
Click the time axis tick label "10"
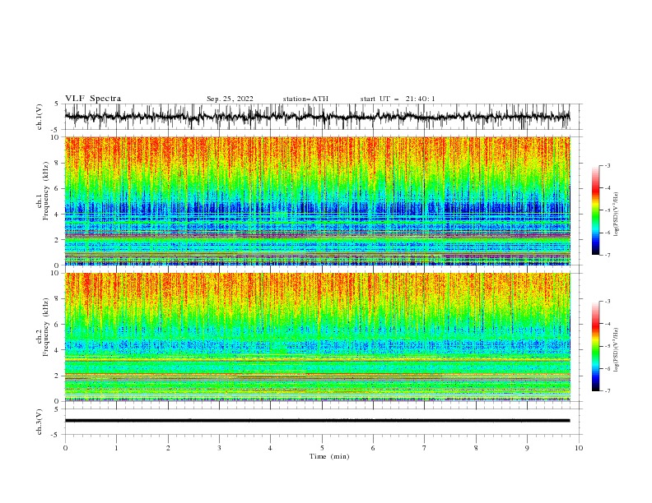tap(579, 448)
